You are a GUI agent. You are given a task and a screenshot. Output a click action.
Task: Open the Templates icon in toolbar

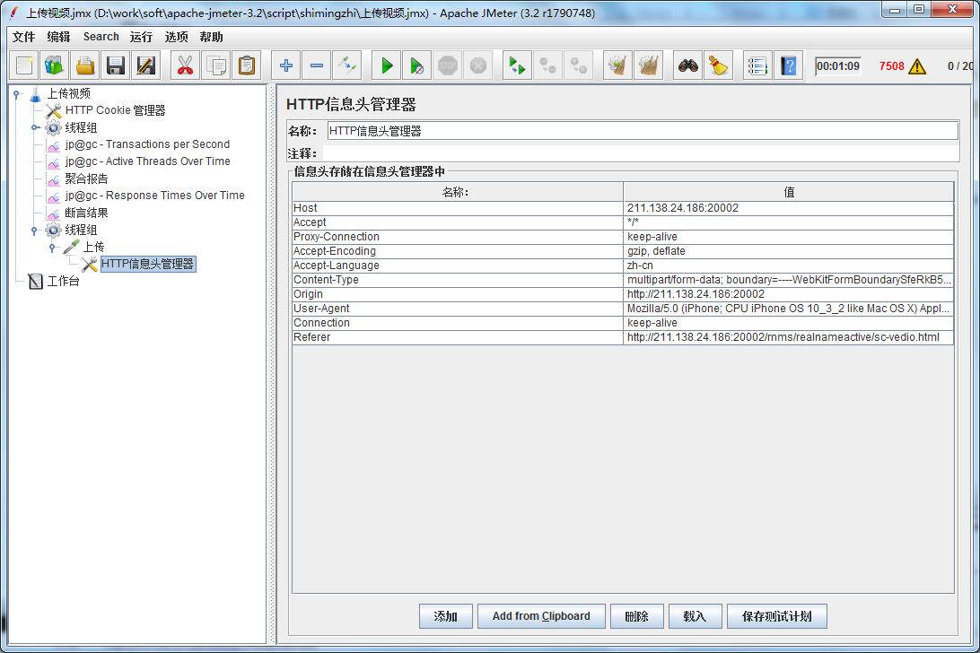click(55, 65)
